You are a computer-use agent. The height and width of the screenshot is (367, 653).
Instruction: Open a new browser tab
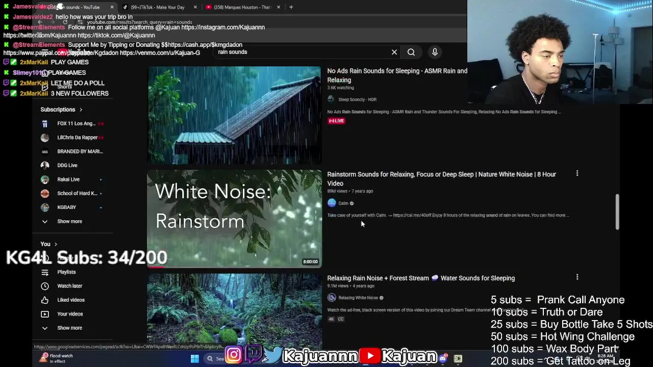[x=291, y=7]
